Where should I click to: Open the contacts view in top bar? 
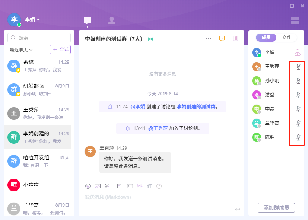pos(111,20)
